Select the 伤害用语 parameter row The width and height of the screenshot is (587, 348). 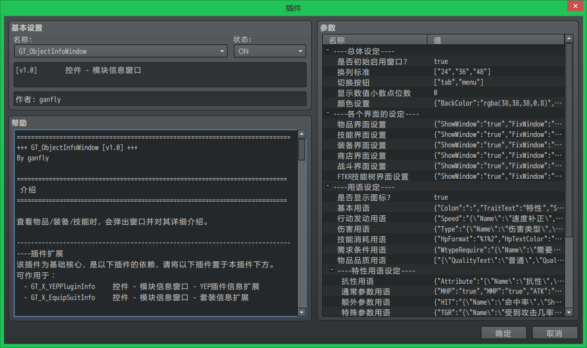(x=444, y=229)
